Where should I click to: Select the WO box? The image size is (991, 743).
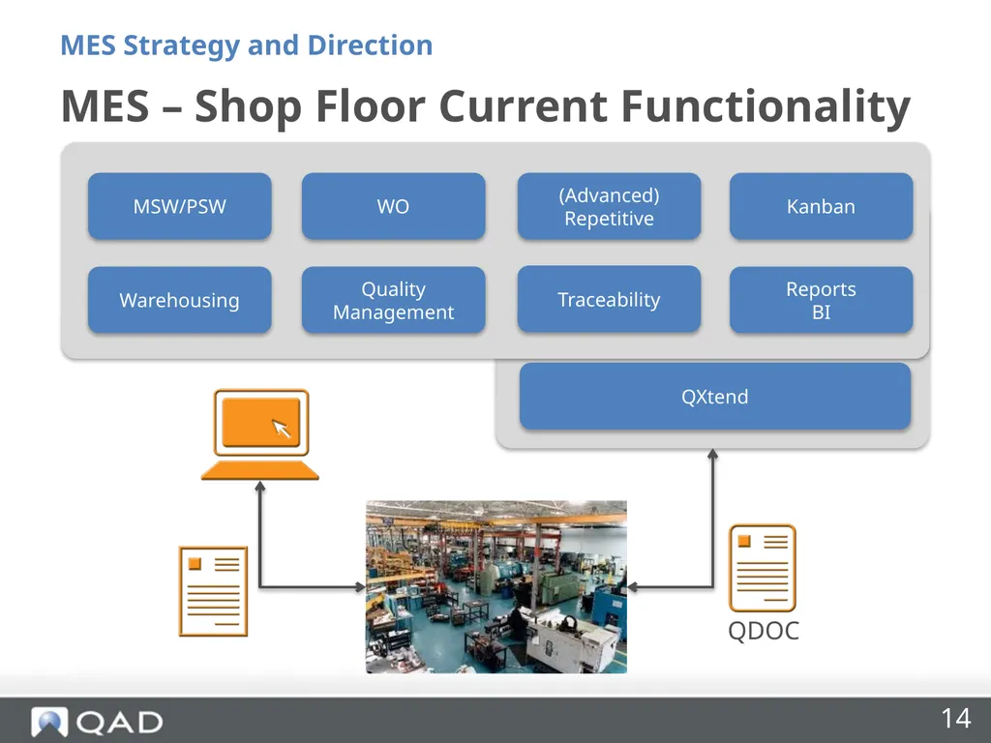(393, 206)
